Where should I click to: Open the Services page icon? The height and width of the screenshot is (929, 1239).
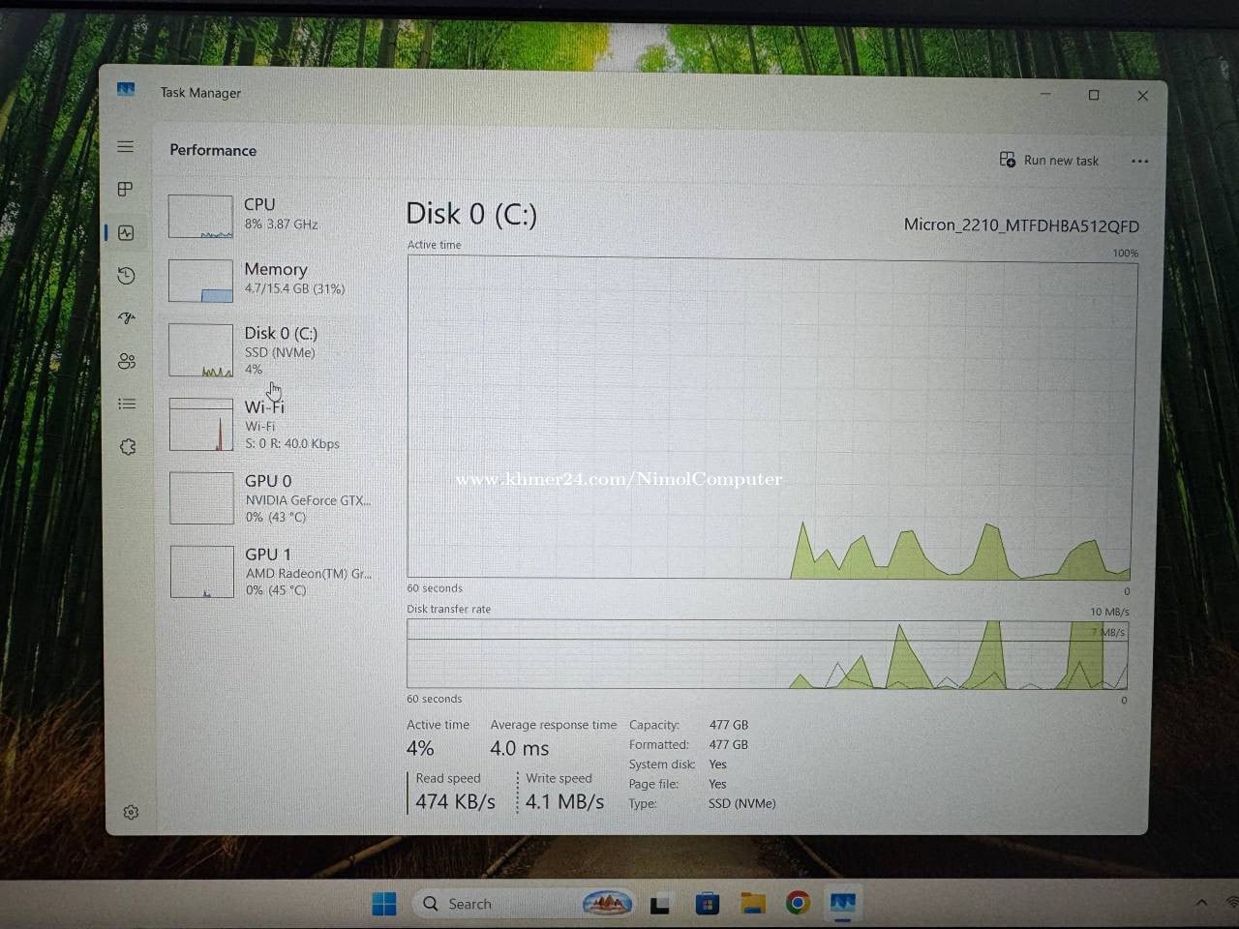[x=128, y=447]
